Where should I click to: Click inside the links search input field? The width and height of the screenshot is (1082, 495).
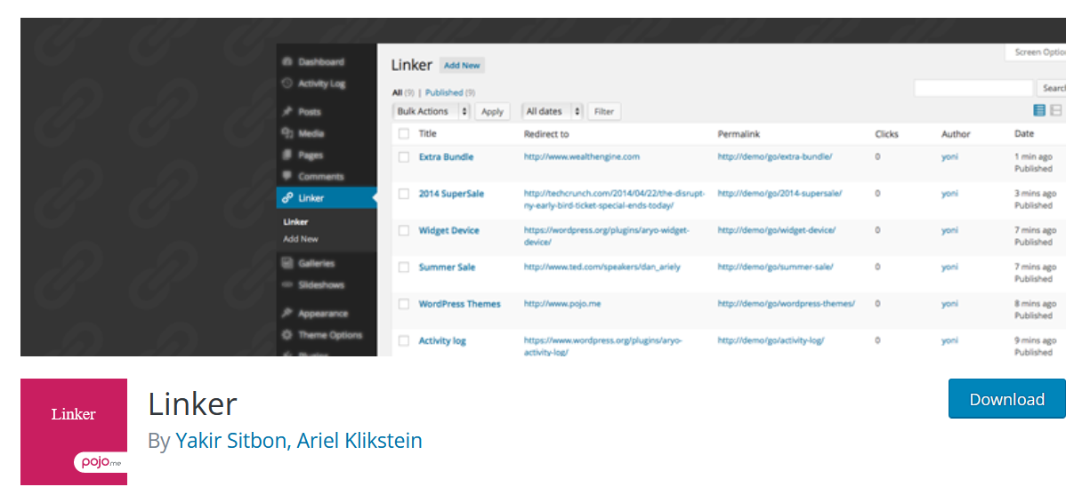tap(973, 88)
